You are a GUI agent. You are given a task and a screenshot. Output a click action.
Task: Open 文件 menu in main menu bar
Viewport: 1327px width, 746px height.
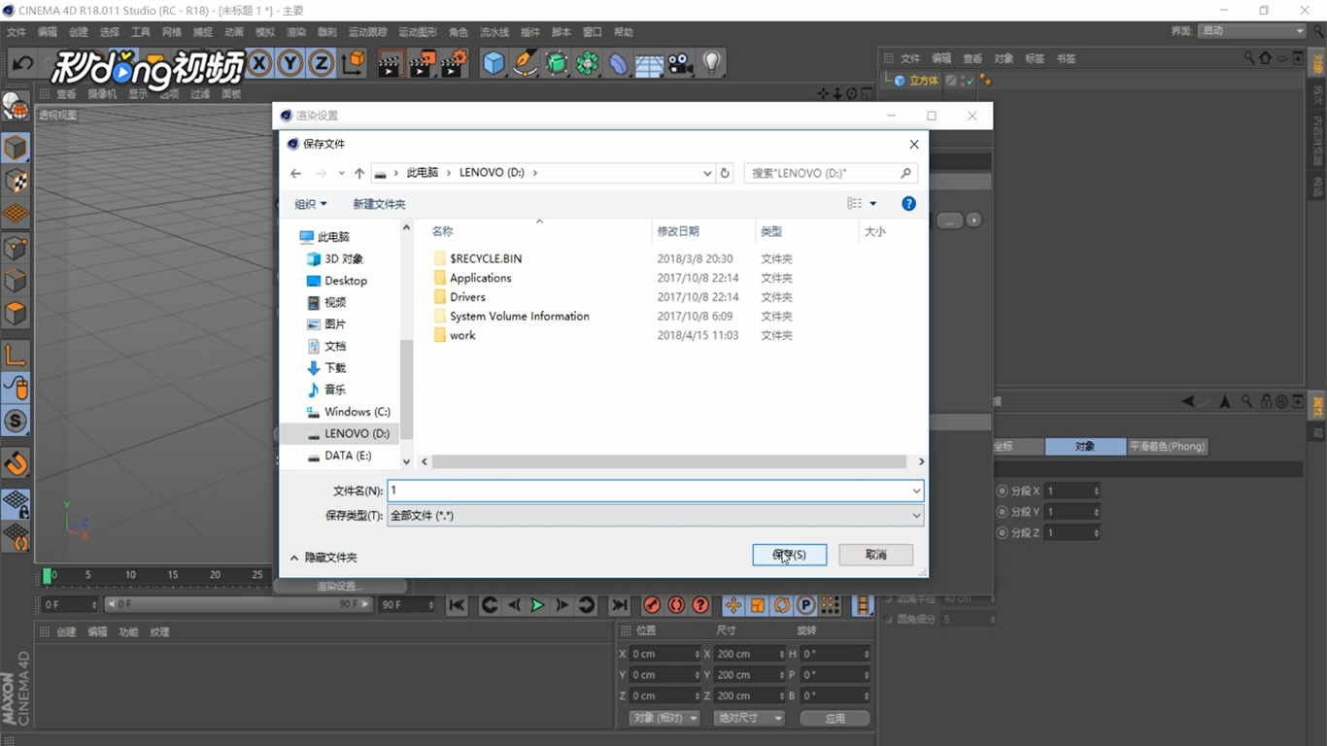(17, 32)
